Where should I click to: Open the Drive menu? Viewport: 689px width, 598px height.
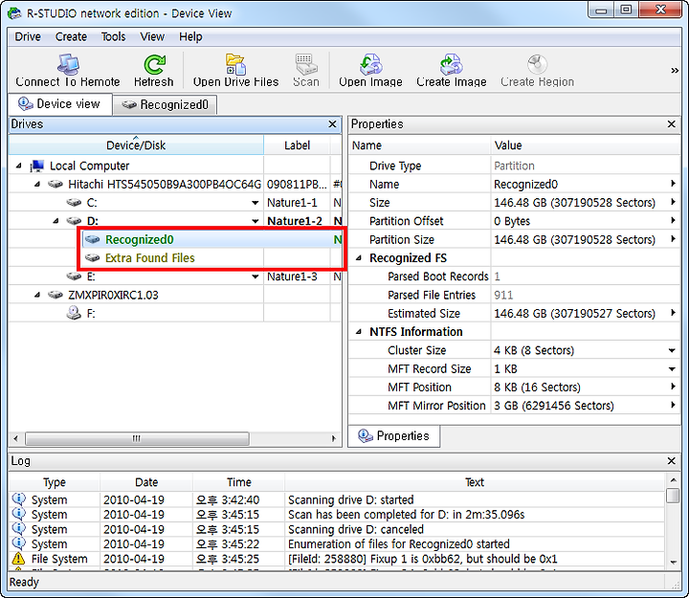tap(28, 37)
